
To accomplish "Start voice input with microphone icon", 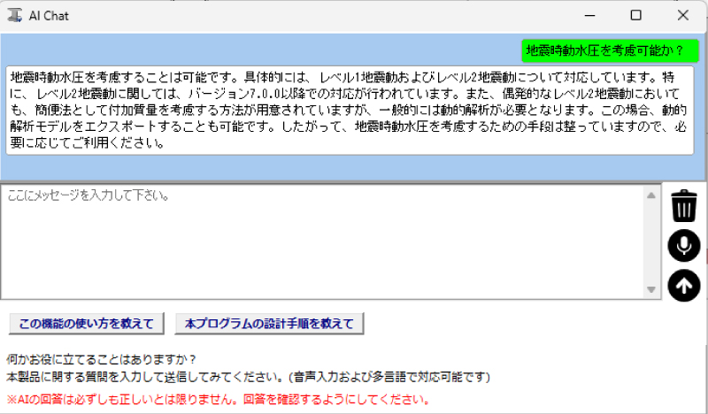I will [x=684, y=246].
